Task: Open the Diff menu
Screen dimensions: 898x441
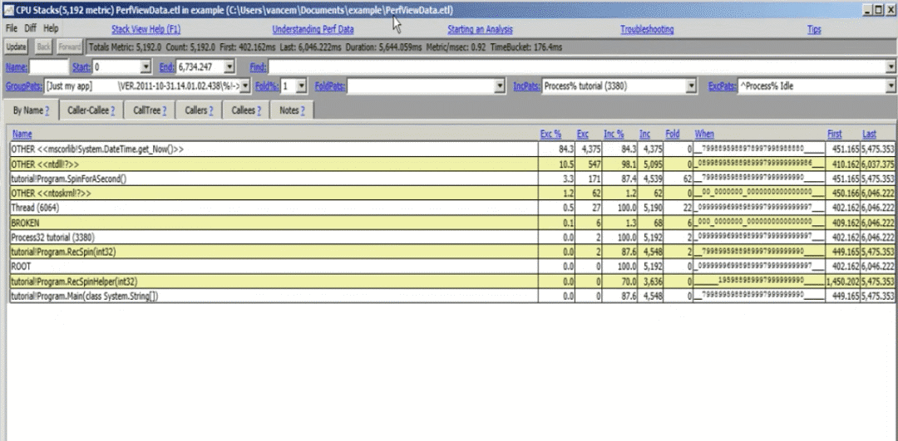Action: tap(31, 28)
